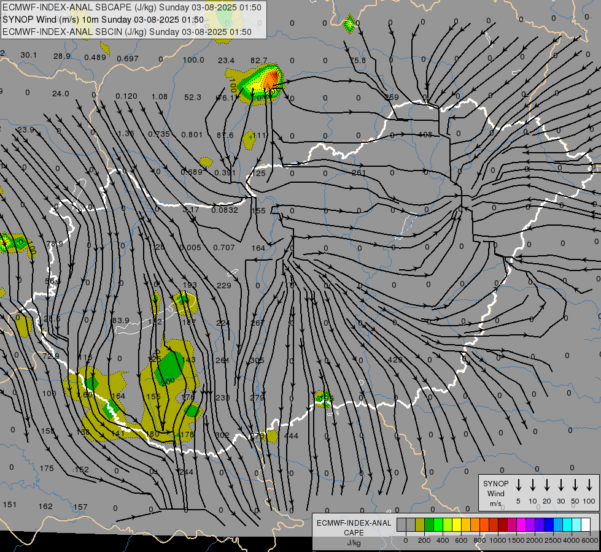Click the map value '87.6'
This screenshot has height=552, width=601.
point(225,135)
